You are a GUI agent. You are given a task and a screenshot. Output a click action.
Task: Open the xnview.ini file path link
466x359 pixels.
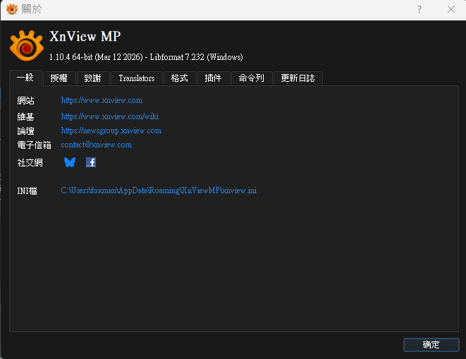pyautogui.click(x=159, y=190)
